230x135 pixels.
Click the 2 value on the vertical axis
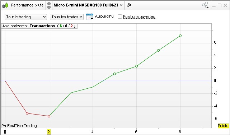click(215, 68)
